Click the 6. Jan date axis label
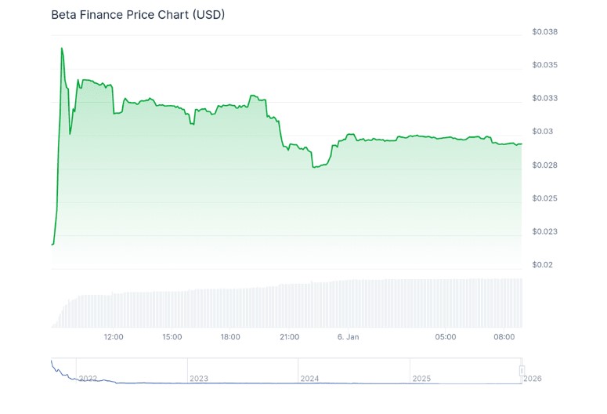 pyautogui.click(x=348, y=337)
